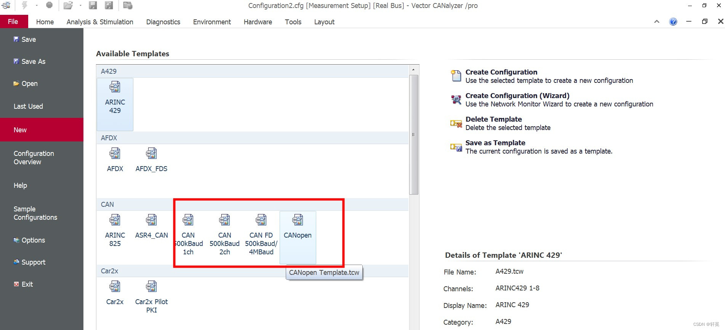
Task: Open Configuration Overview from the sidebar
Action: click(34, 157)
